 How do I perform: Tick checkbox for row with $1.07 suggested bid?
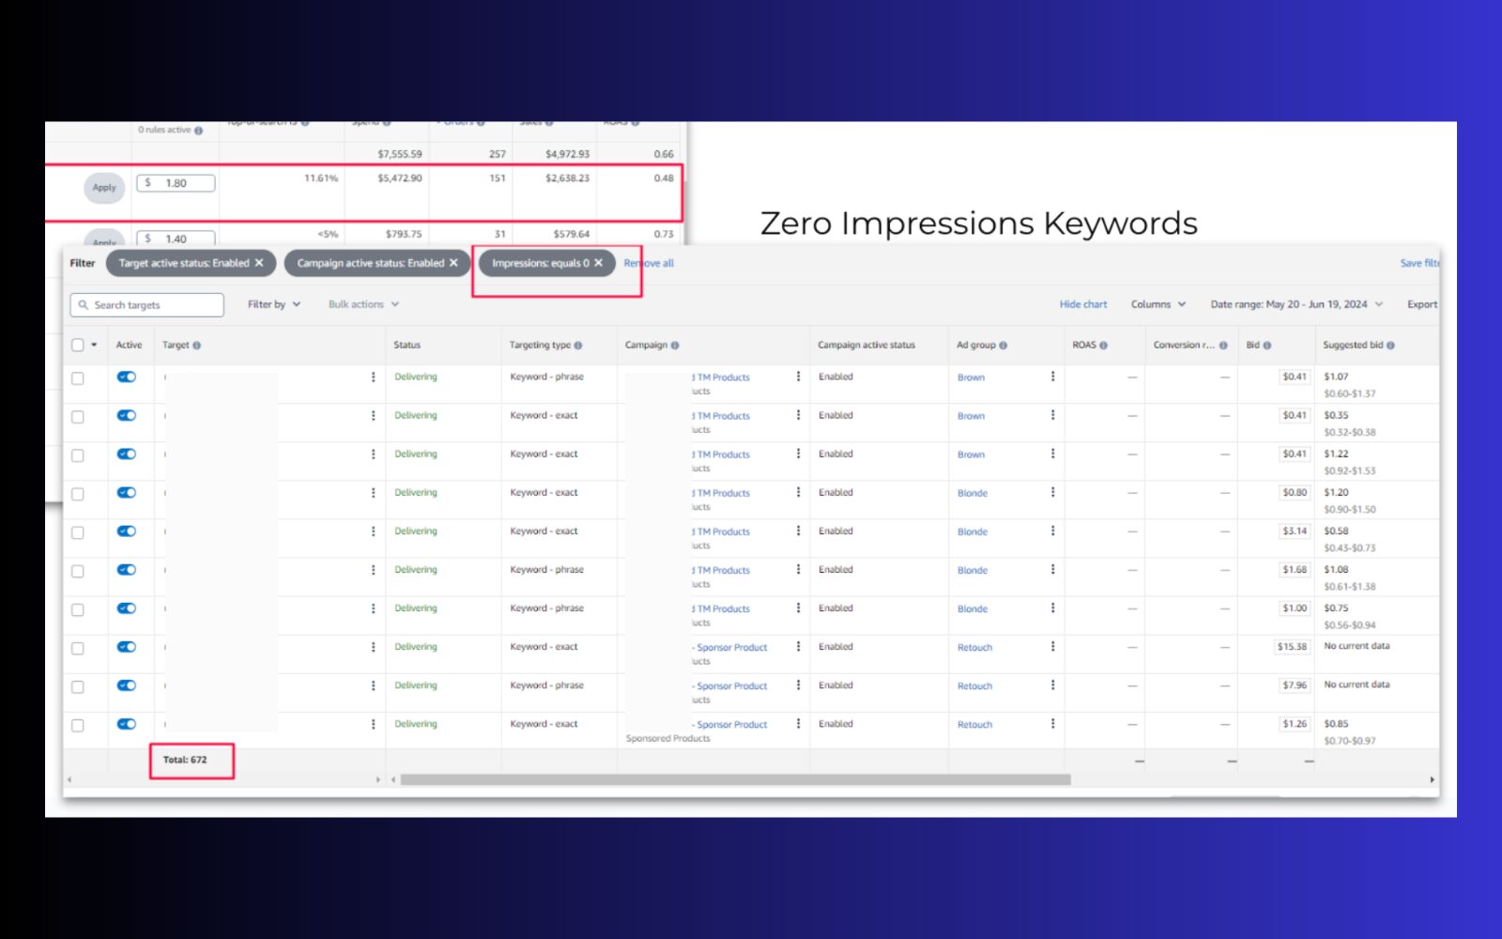[78, 378]
